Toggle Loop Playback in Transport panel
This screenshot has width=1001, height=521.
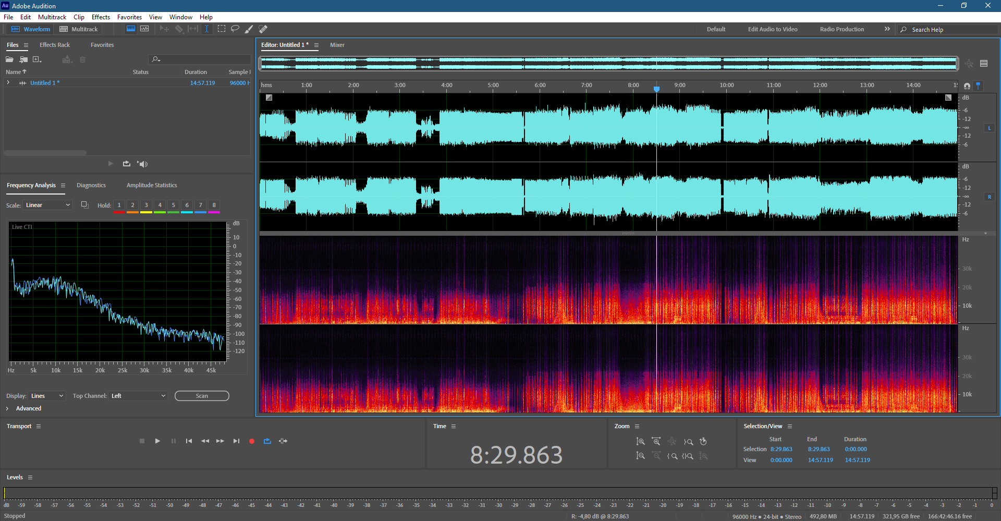click(267, 441)
